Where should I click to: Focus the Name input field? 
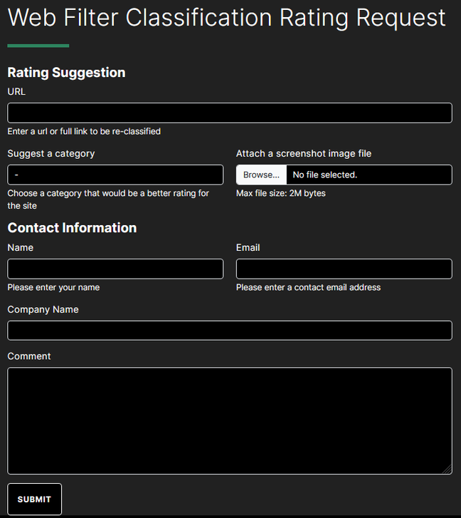pyautogui.click(x=115, y=269)
